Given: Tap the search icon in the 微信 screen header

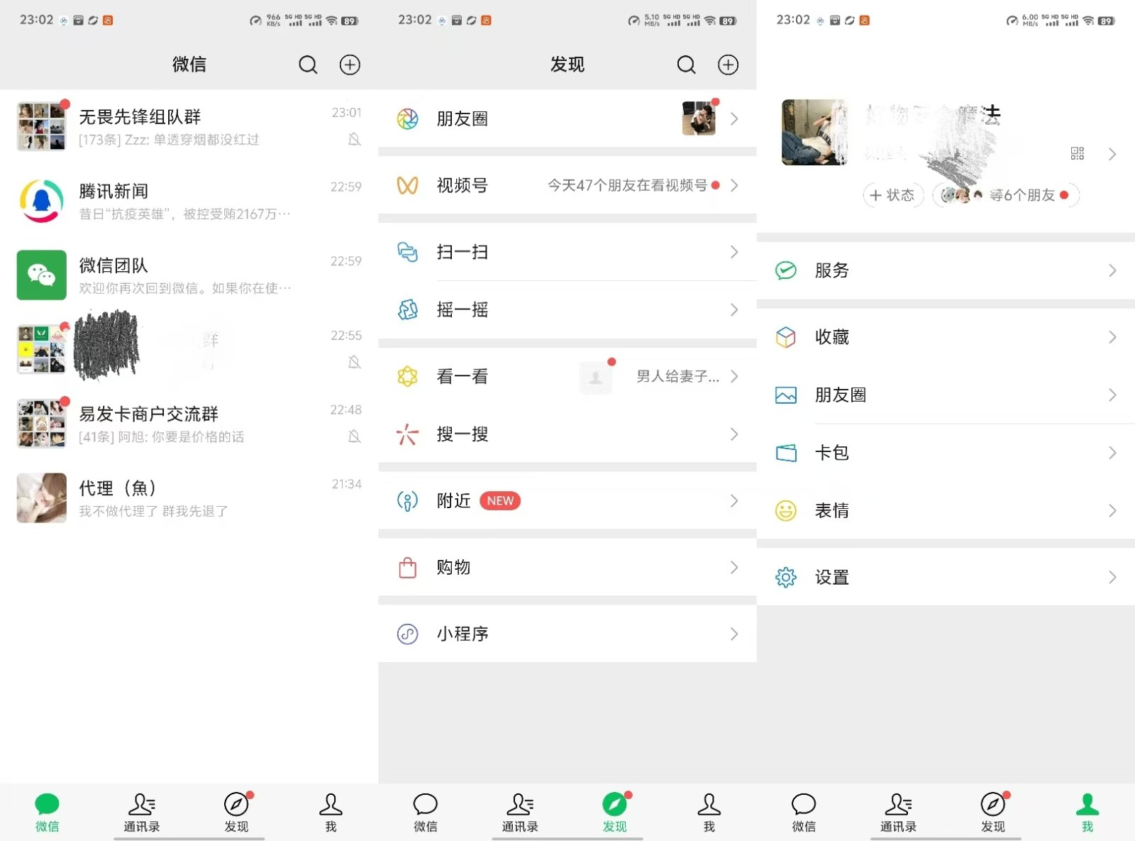Looking at the screenshot, I should [308, 65].
